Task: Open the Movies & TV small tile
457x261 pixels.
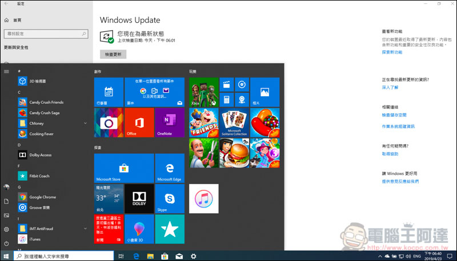Action: click(226, 84)
